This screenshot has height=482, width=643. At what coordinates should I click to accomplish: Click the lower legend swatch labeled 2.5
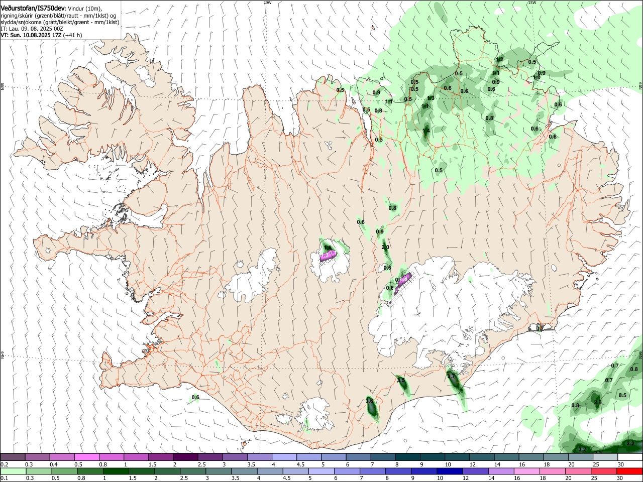click(x=193, y=471)
